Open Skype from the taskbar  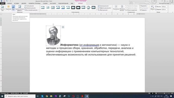pos(42,96)
